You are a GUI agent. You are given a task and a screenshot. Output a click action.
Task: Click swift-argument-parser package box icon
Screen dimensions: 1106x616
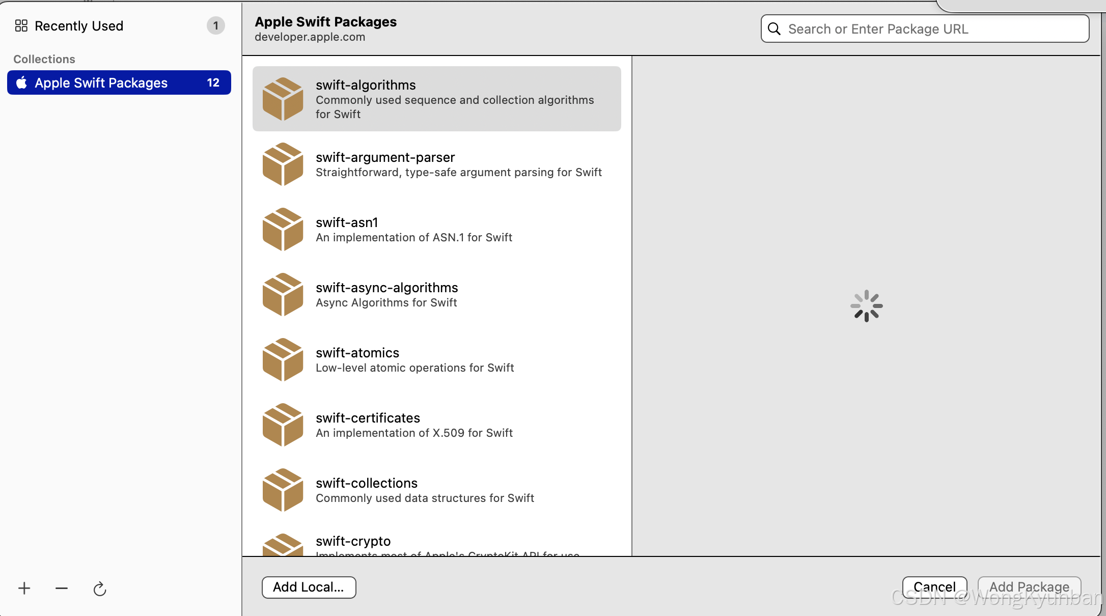[283, 164]
